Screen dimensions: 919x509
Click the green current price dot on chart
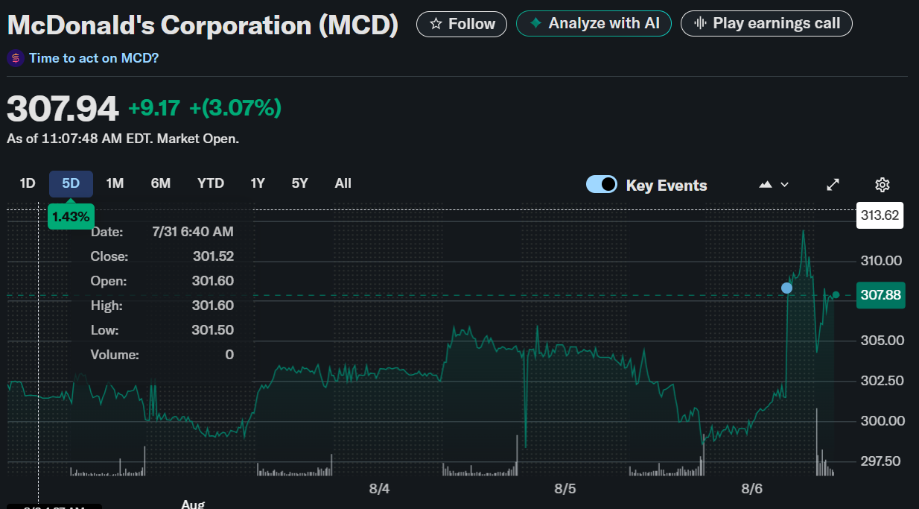836,295
